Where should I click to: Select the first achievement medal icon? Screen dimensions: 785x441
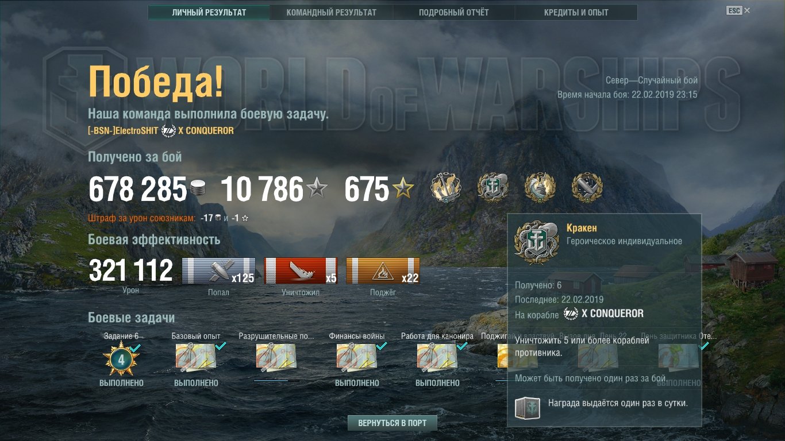[446, 187]
